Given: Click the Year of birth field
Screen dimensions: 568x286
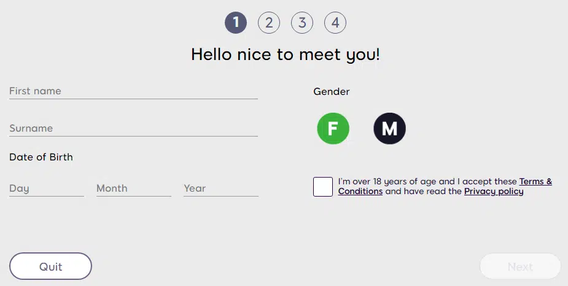Looking at the screenshot, I should pyautogui.click(x=220, y=189).
